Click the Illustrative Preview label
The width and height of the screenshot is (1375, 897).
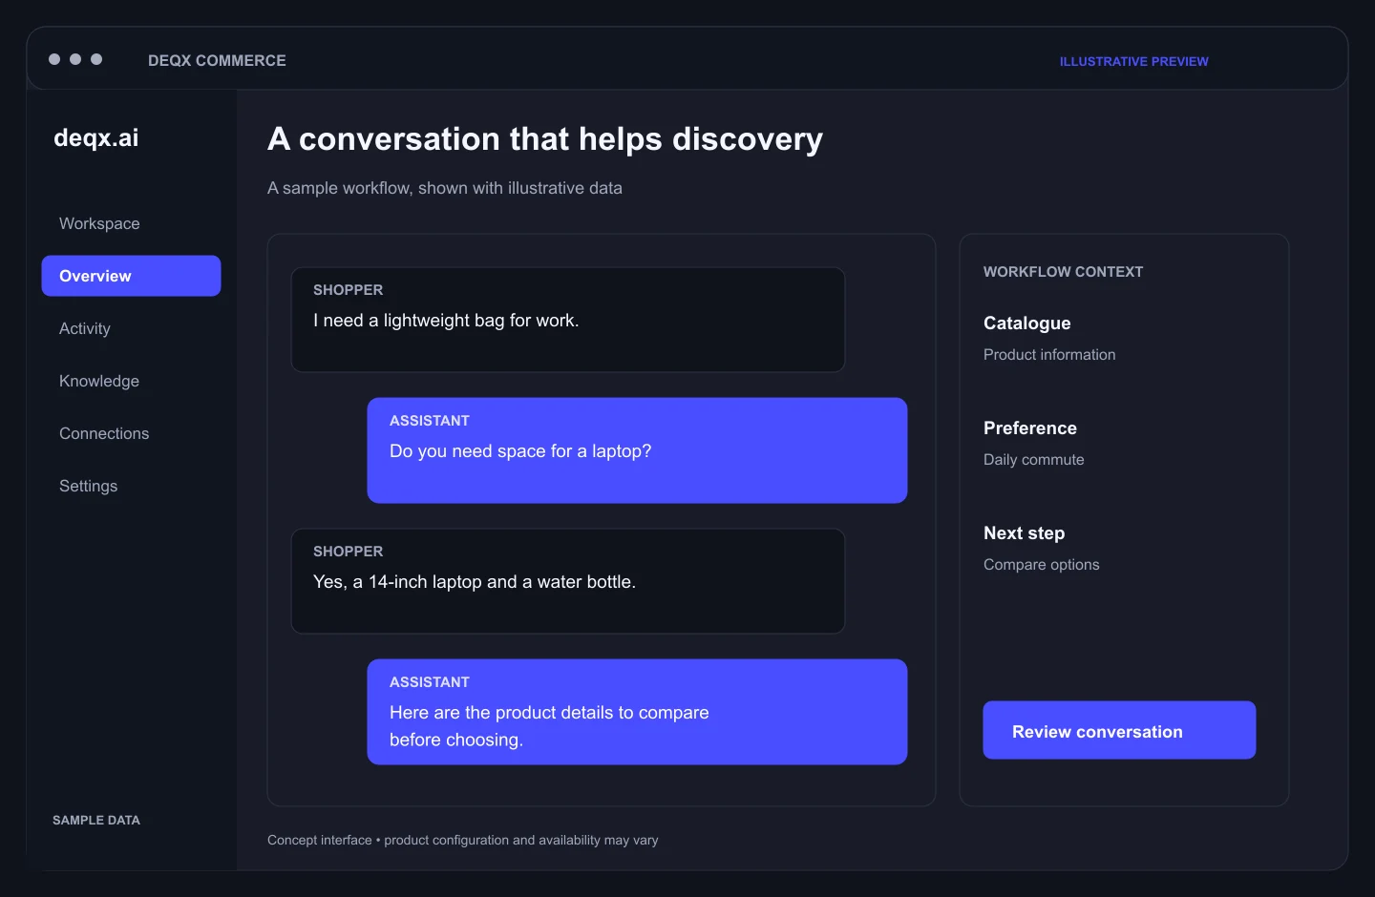click(x=1133, y=61)
